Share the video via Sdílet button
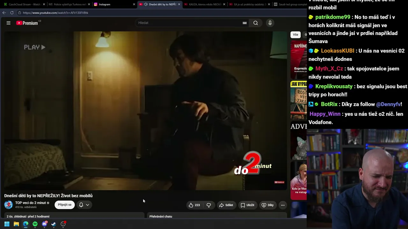This screenshot has width=408, height=229. 226,205
